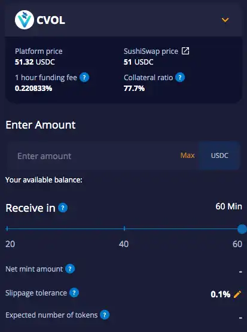Show help for 1 hour funding fee
247x332 pixels.
tap(84, 77)
